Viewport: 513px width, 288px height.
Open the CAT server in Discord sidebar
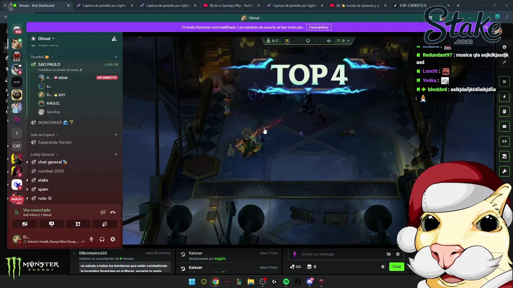tap(17, 146)
